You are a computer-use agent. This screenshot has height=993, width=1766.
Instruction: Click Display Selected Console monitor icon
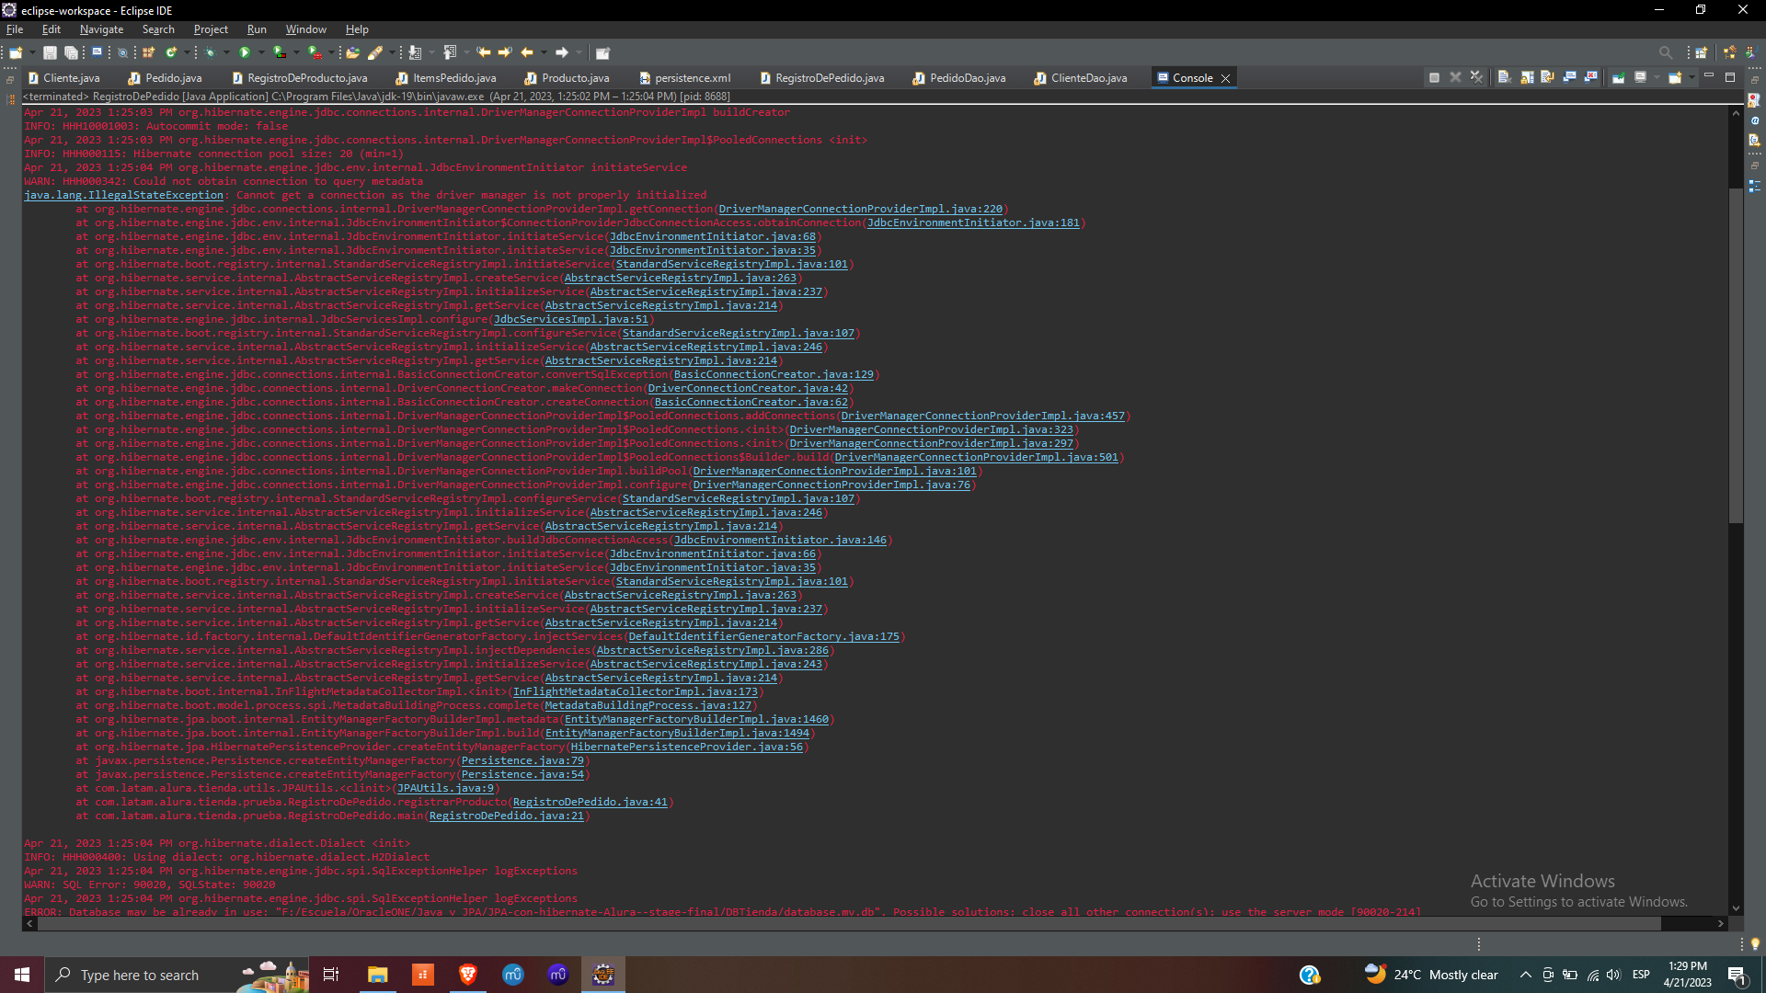(1640, 77)
